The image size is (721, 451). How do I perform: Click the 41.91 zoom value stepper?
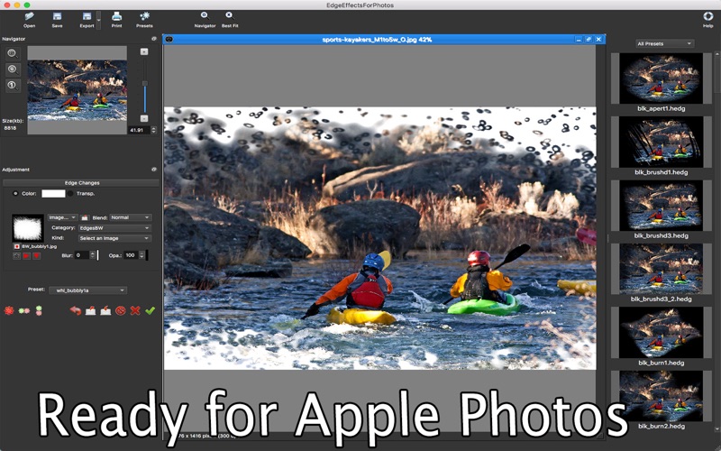click(x=153, y=130)
